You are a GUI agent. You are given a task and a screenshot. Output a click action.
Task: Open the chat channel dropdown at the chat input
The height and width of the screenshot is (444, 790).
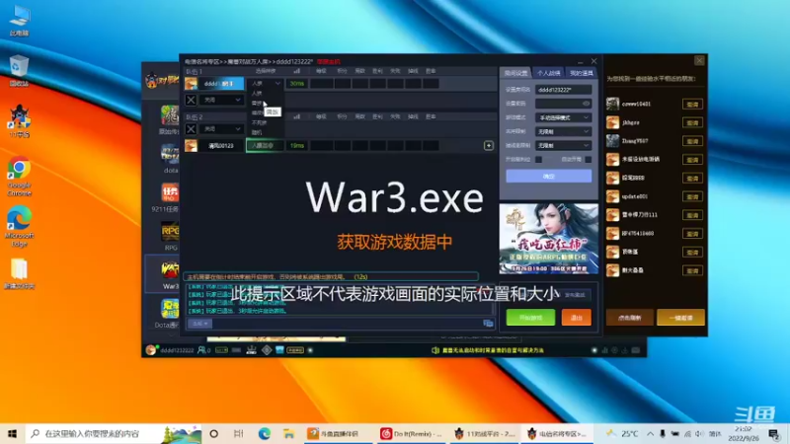point(199,324)
